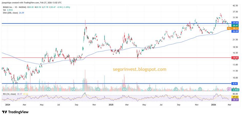
Task: Select the EMA (200, close) legend
Action: click(13, 13)
